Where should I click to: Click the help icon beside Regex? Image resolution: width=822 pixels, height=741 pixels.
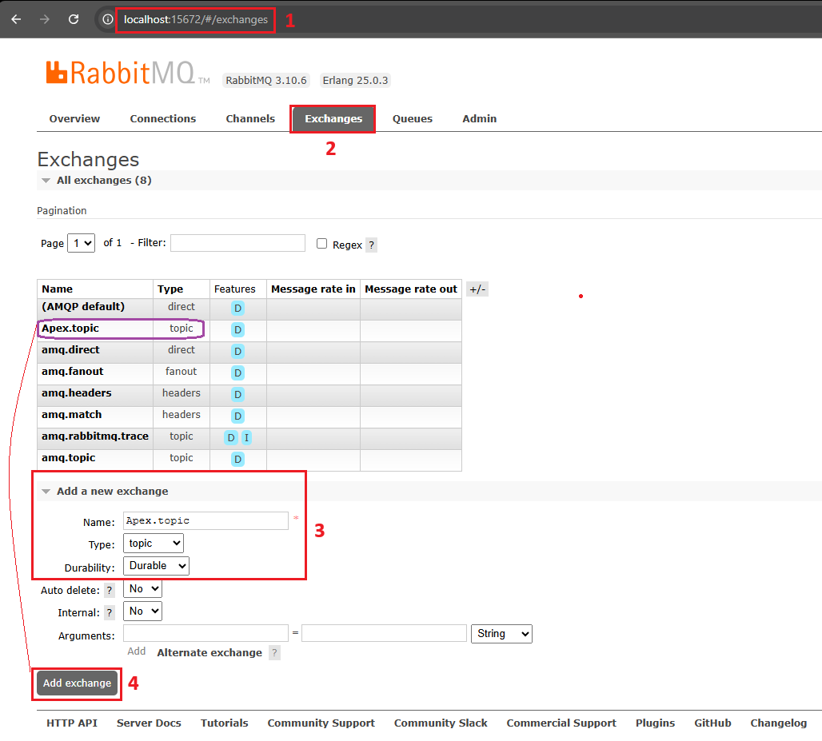371,245
